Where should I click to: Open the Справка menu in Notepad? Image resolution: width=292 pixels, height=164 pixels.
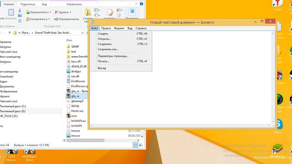click(x=141, y=28)
